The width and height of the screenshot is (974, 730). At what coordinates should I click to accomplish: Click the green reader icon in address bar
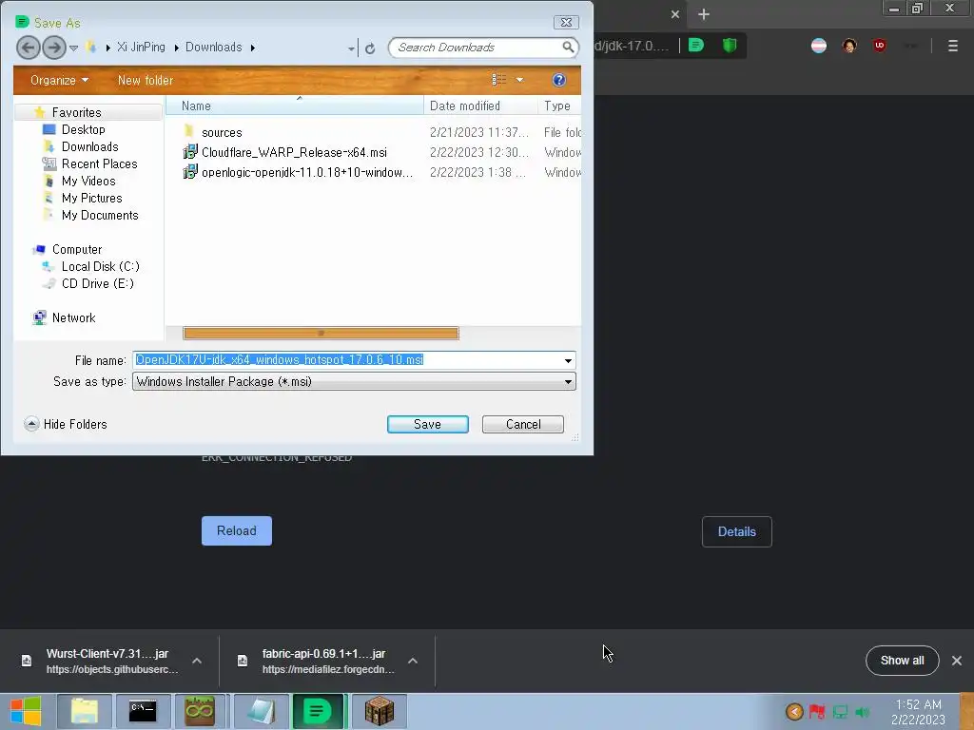click(696, 46)
